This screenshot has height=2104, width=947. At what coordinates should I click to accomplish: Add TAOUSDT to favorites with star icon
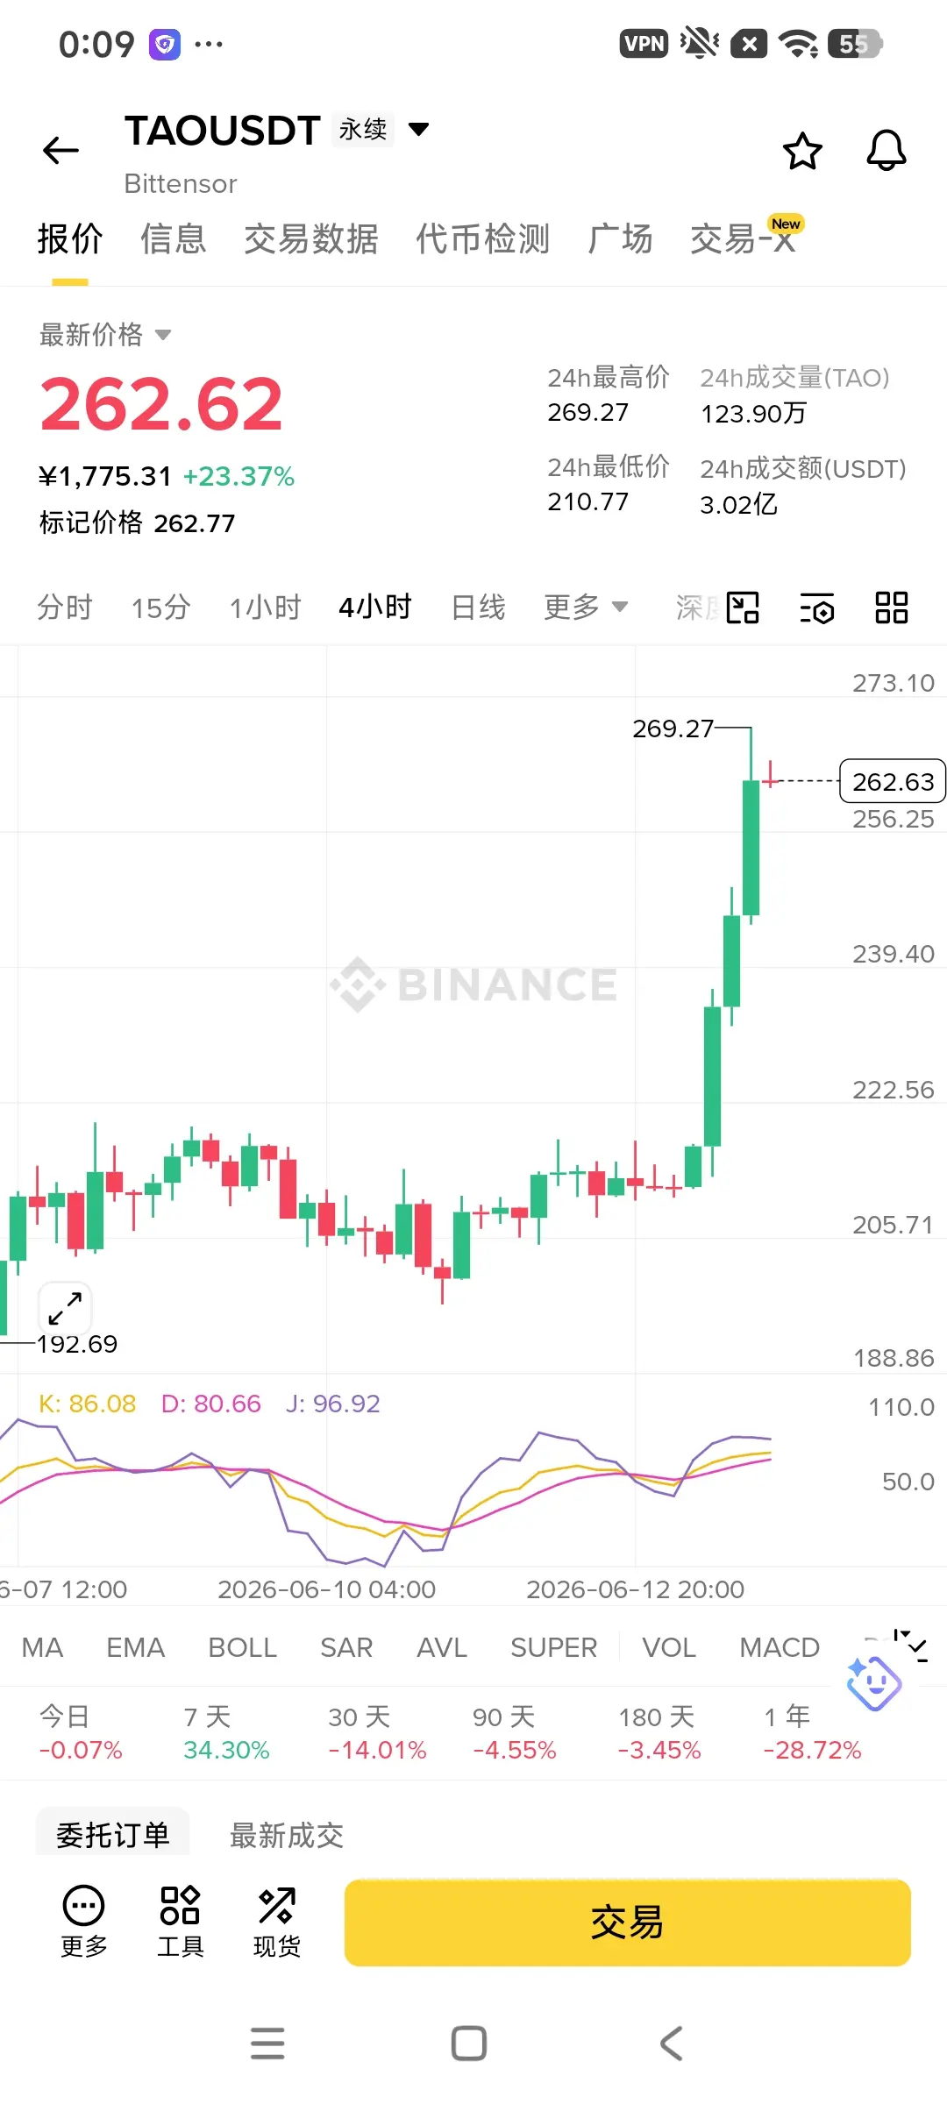tap(802, 151)
